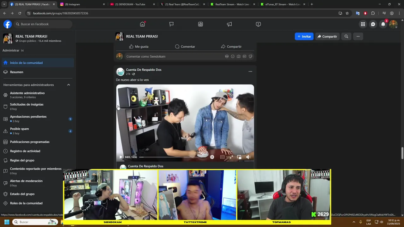404x227 pixels.
Task: Collapse Herramientas para administradores section
Action: coord(68,85)
